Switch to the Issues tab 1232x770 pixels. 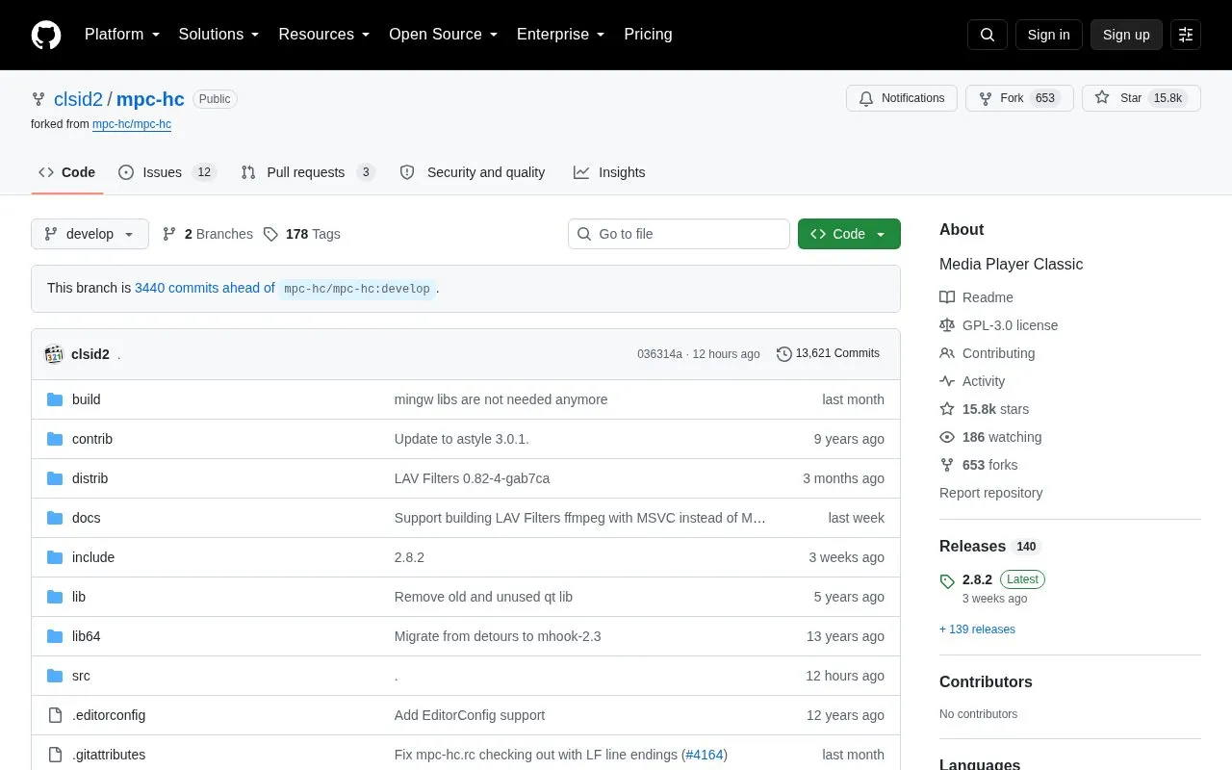point(167,172)
